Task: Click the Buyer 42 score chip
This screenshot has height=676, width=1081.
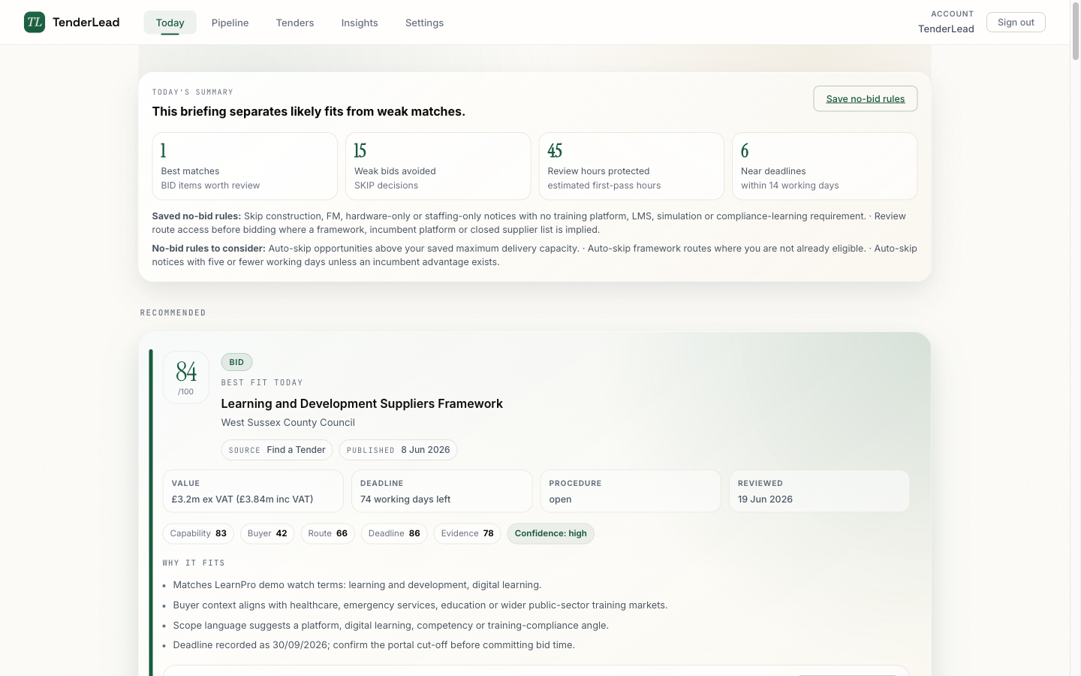Action: point(267,533)
